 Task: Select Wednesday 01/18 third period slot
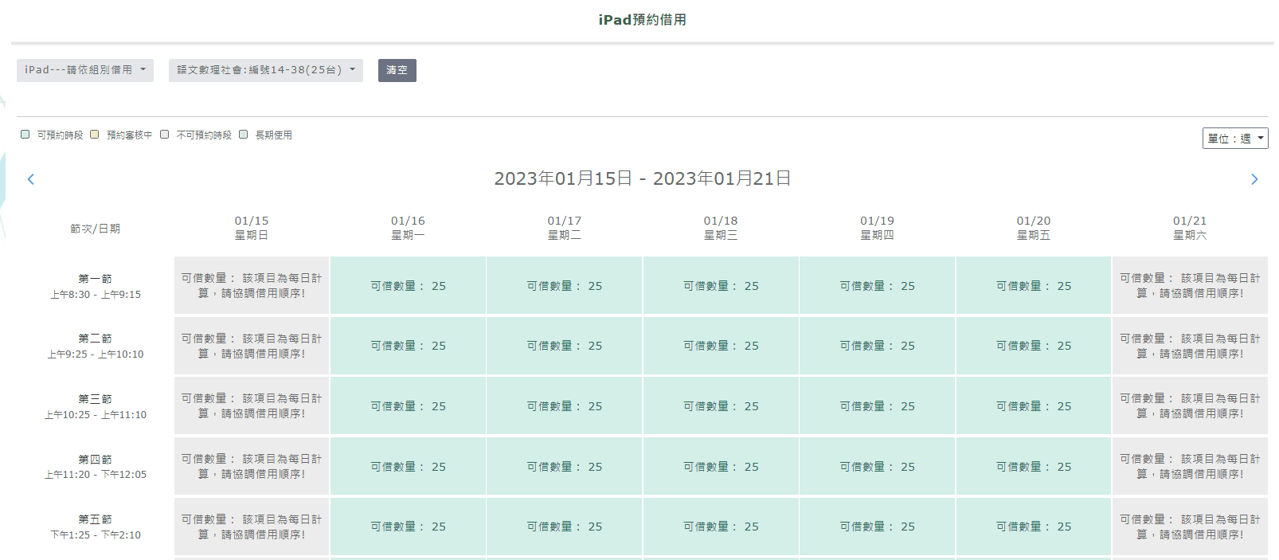tap(721, 406)
